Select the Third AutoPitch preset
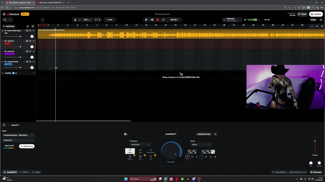Screen dimensions: 325x182 [x=140, y=157]
